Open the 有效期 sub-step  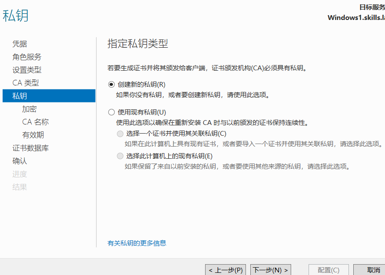(x=33, y=135)
